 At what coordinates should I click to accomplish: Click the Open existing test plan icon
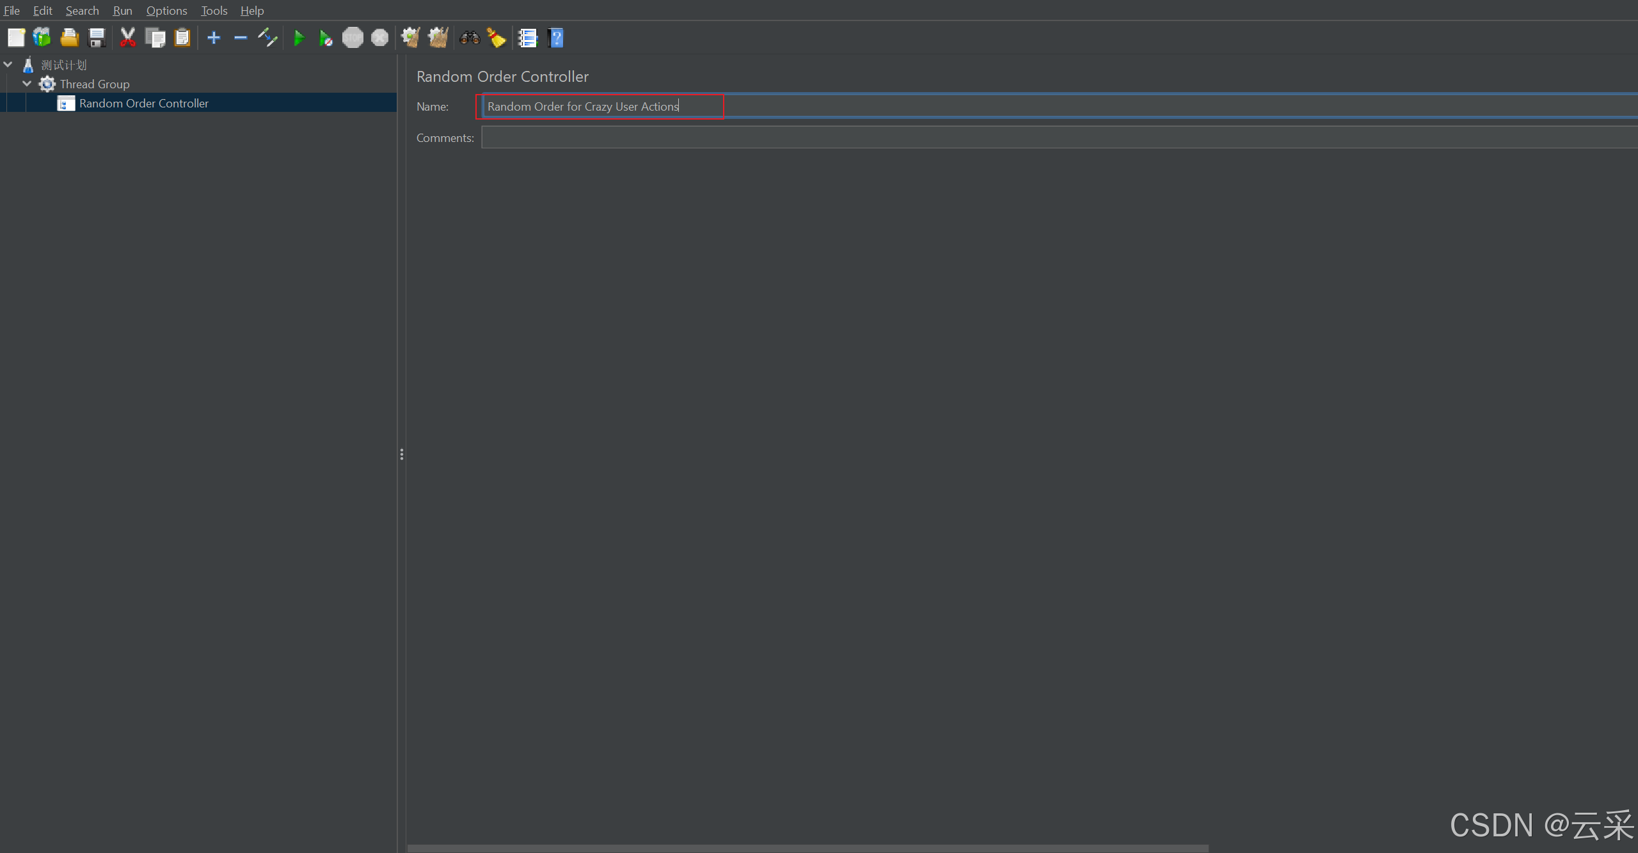click(x=69, y=38)
